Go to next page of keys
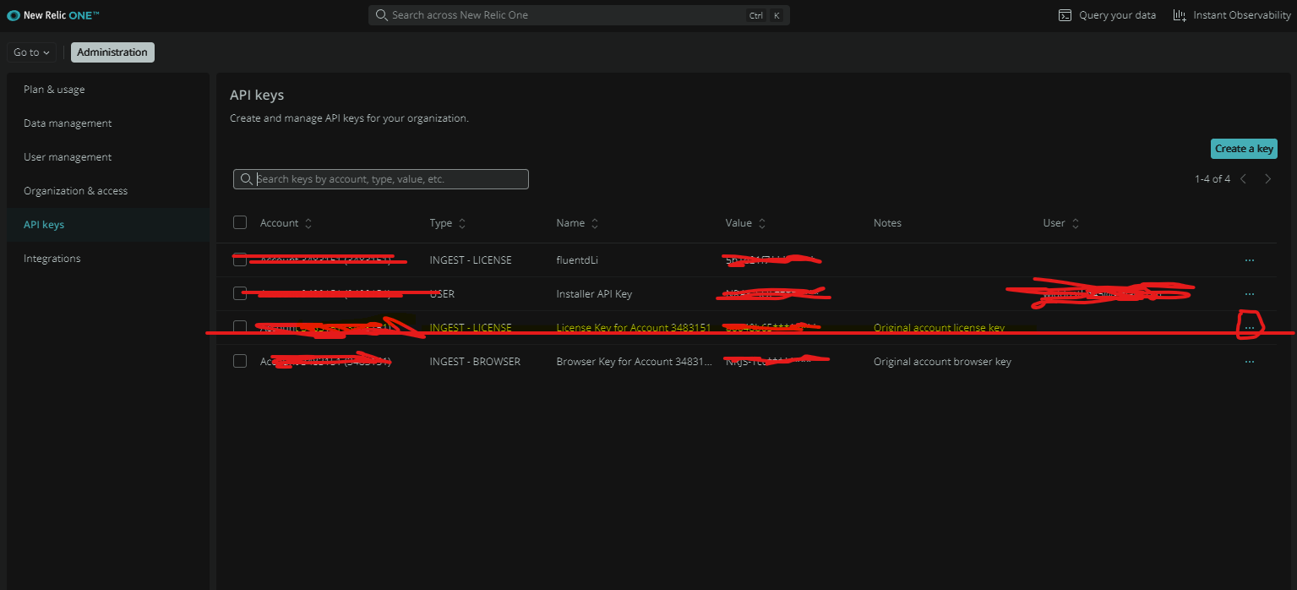The height and width of the screenshot is (590, 1297). coord(1267,179)
